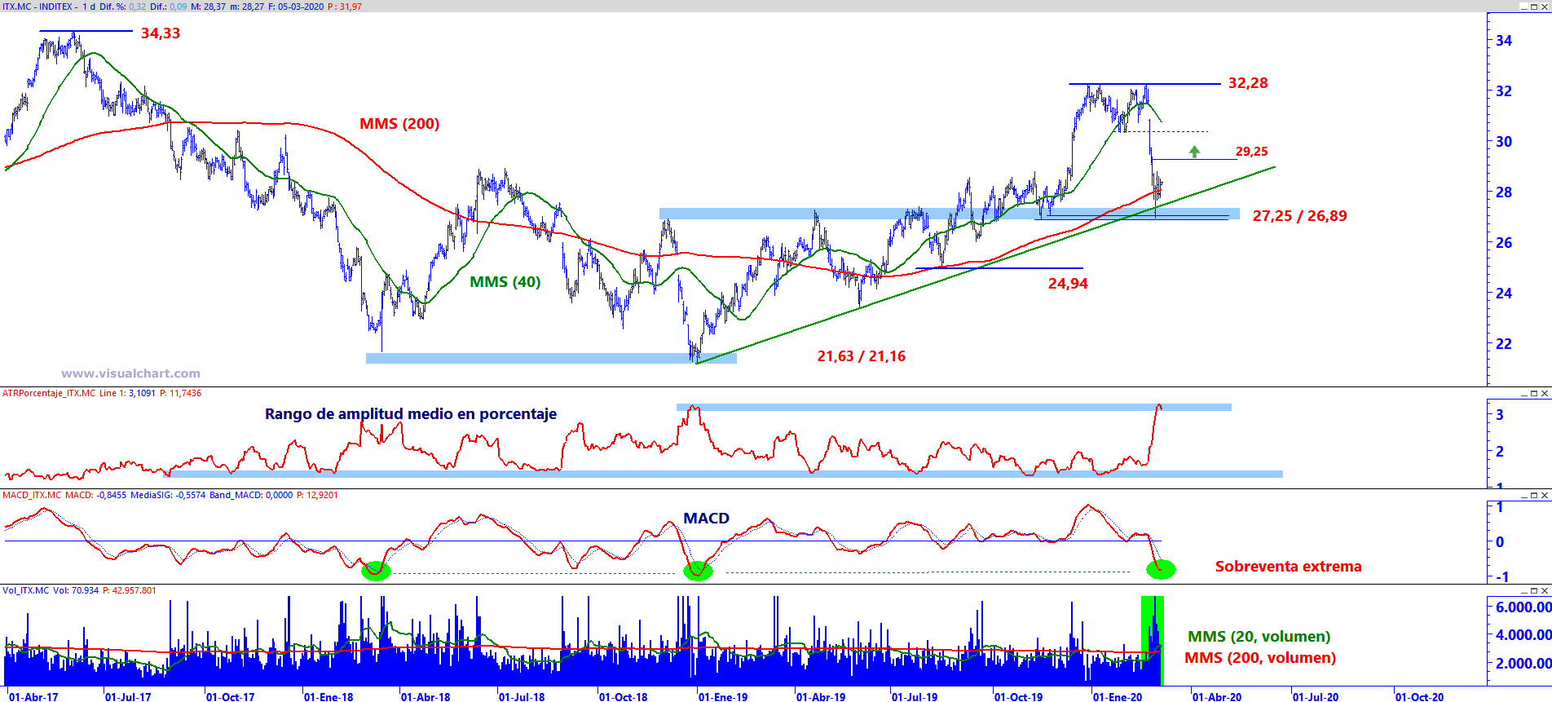Image resolution: width=1552 pixels, height=702 pixels.
Task: Close the MACD indicator panel
Action: (1544, 495)
